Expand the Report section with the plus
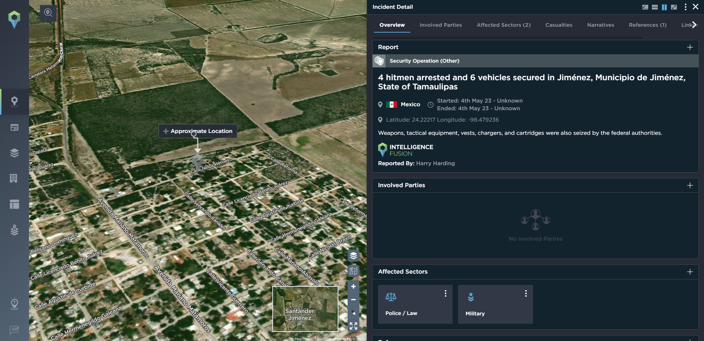The image size is (704, 341). (x=690, y=47)
